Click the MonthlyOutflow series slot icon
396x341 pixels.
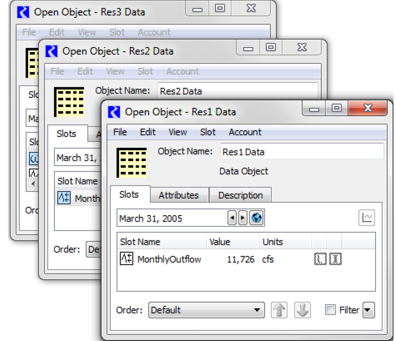(126, 259)
